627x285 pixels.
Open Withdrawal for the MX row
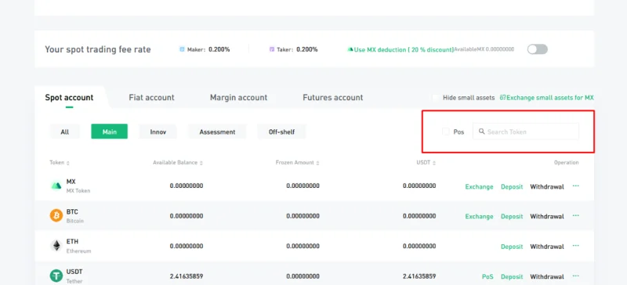[547, 186]
